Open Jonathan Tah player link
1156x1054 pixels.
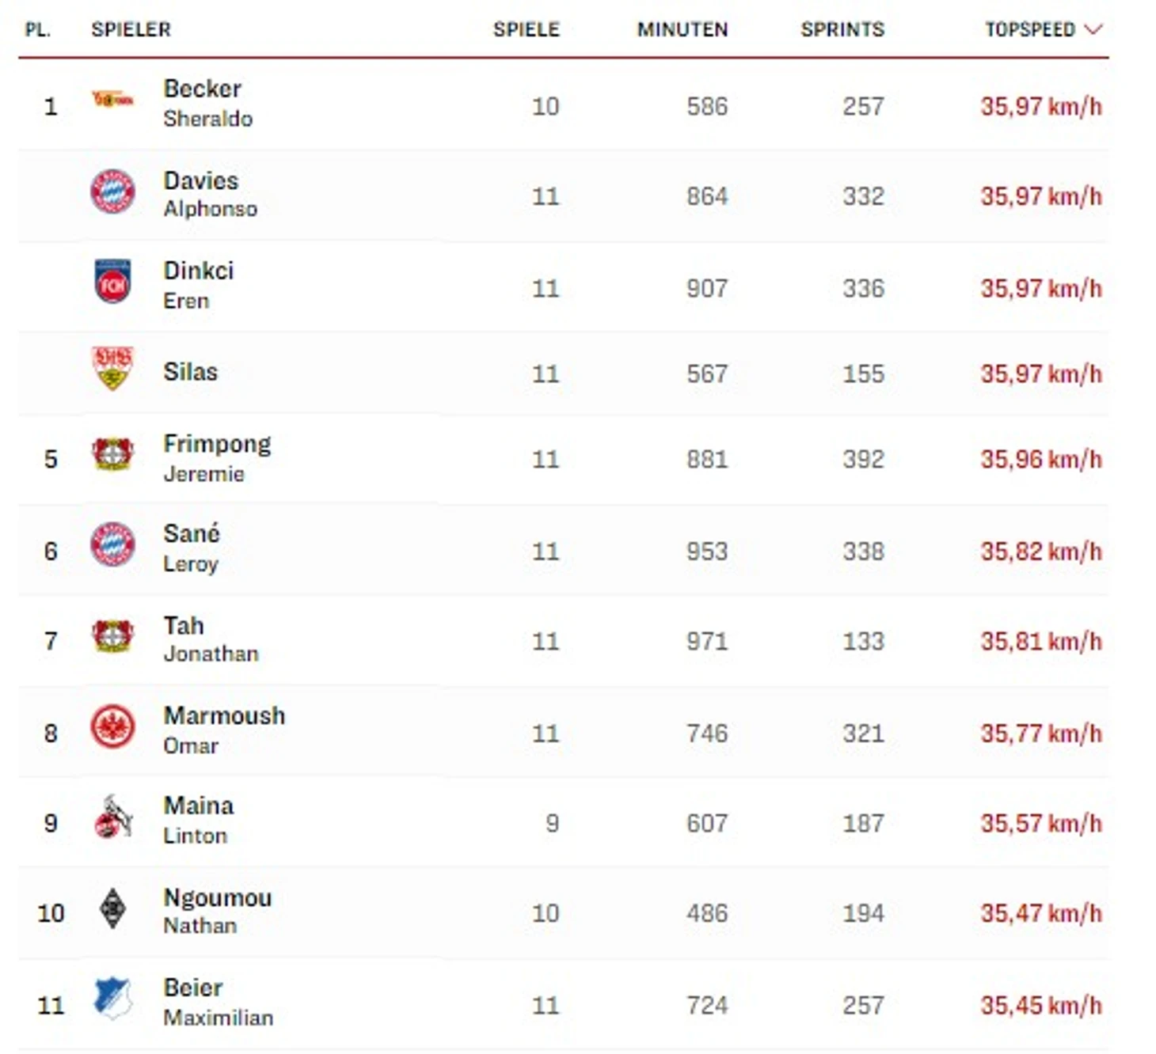(x=210, y=639)
